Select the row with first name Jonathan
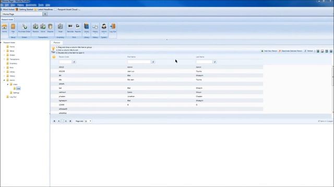The height and width of the screenshot is (187, 334). (x=157, y=97)
